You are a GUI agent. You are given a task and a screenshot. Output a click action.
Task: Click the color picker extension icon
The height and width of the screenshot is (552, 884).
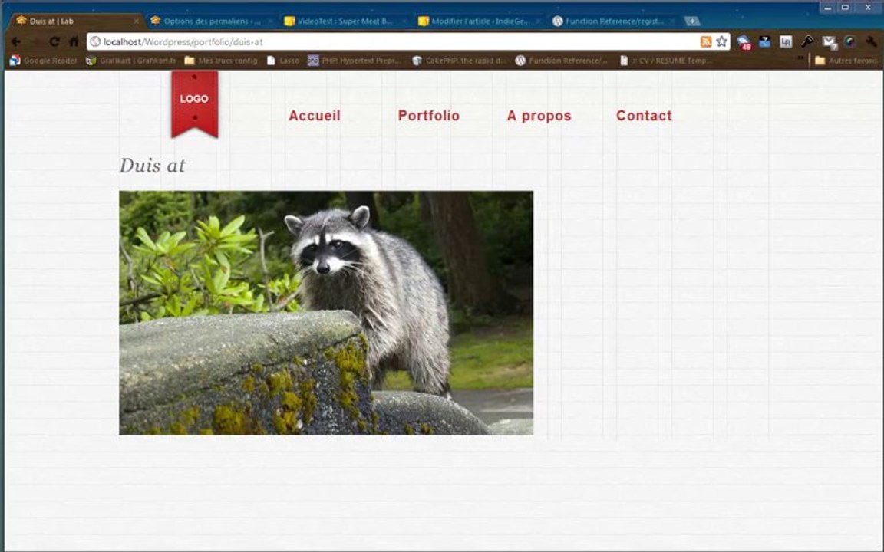[849, 41]
